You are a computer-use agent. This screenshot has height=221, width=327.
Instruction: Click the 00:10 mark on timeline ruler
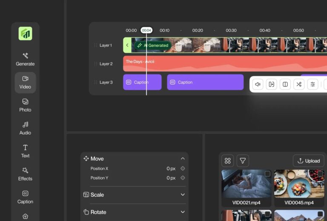(164, 30)
